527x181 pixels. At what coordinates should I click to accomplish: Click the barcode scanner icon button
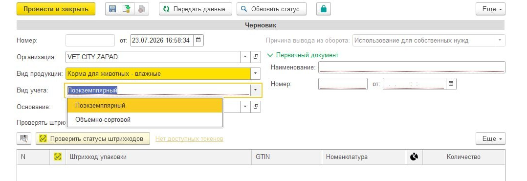pyautogui.click(x=24, y=138)
